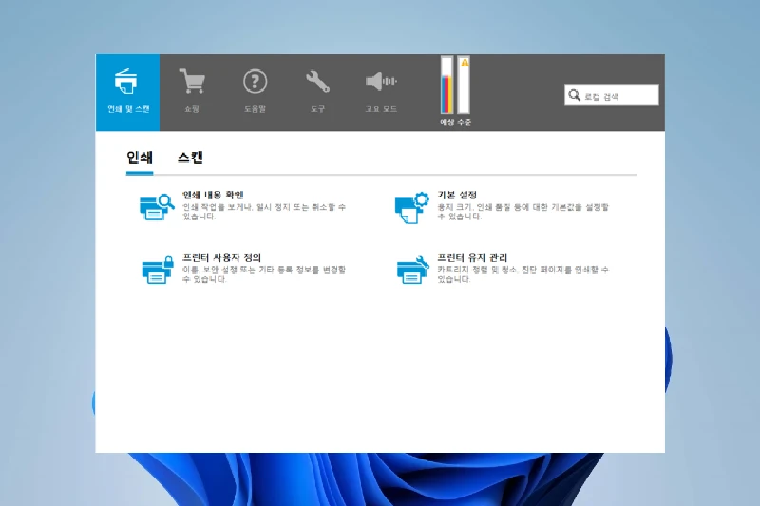Click description text under 프린터 사용자 정의
760x506 pixels.
tap(264, 274)
